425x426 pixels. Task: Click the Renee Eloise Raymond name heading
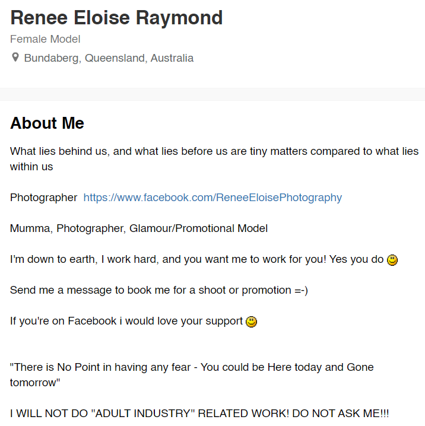point(116,18)
